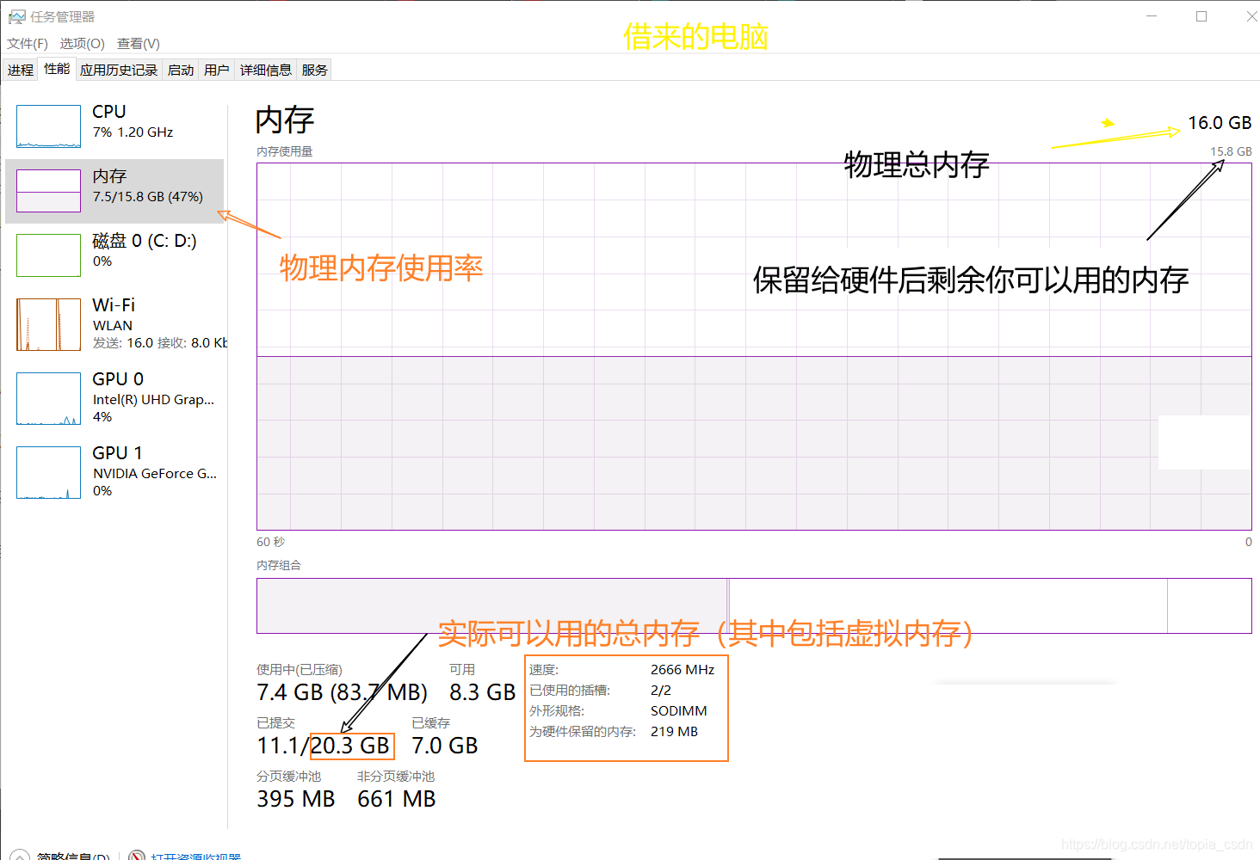Screen dimensions: 1260x860
Task: Click the 16.0 GB total memory label
Action: click(1220, 123)
